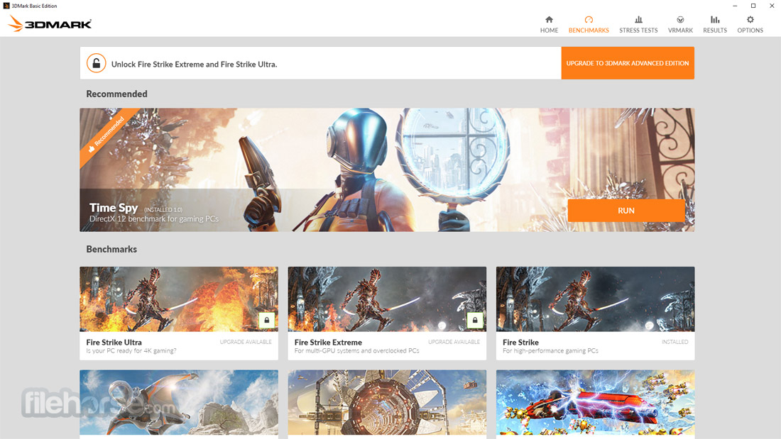Viewport: 781px width, 439px height.
Task: Click the lock icon on Fire Strike Ultra
Action: coord(266,320)
